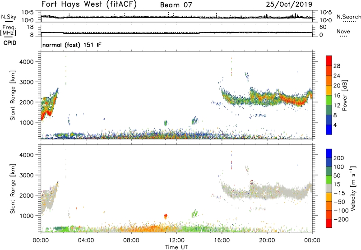Click the bottom red segment of Velocity colorbar

pyautogui.click(x=329, y=223)
